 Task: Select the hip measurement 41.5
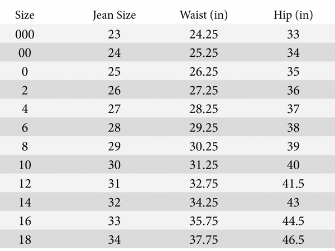click(293, 184)
